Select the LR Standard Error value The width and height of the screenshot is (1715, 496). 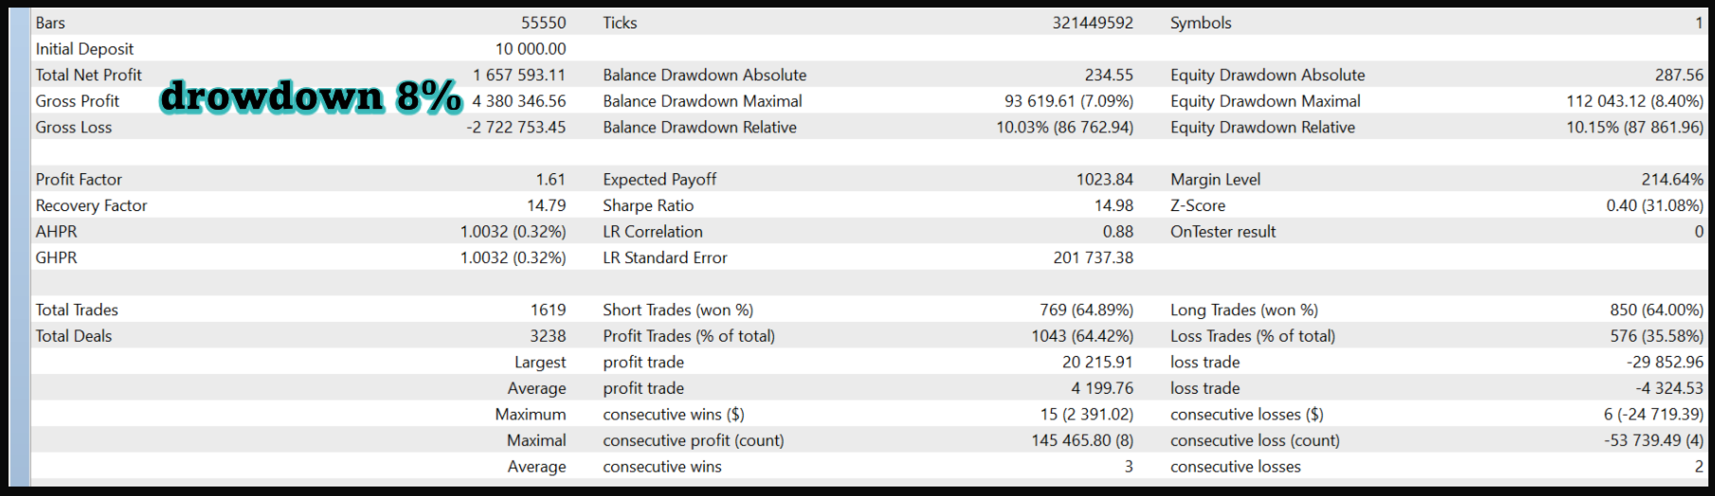coord(1092,257)
